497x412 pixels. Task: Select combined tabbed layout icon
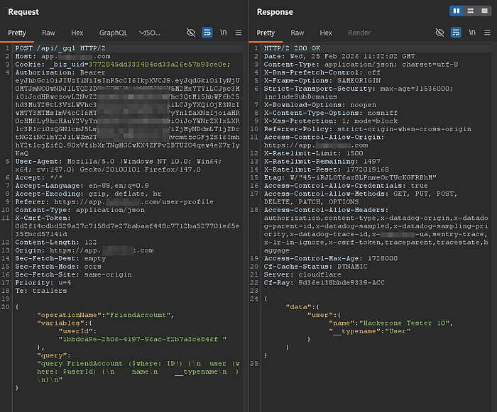click(484, 11)
